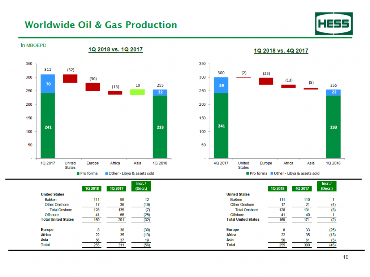The width and height of the screenshot is (370, 277).
Task: Click the Incr. / (Decr.) column header
Action: (x=141, y=186)
